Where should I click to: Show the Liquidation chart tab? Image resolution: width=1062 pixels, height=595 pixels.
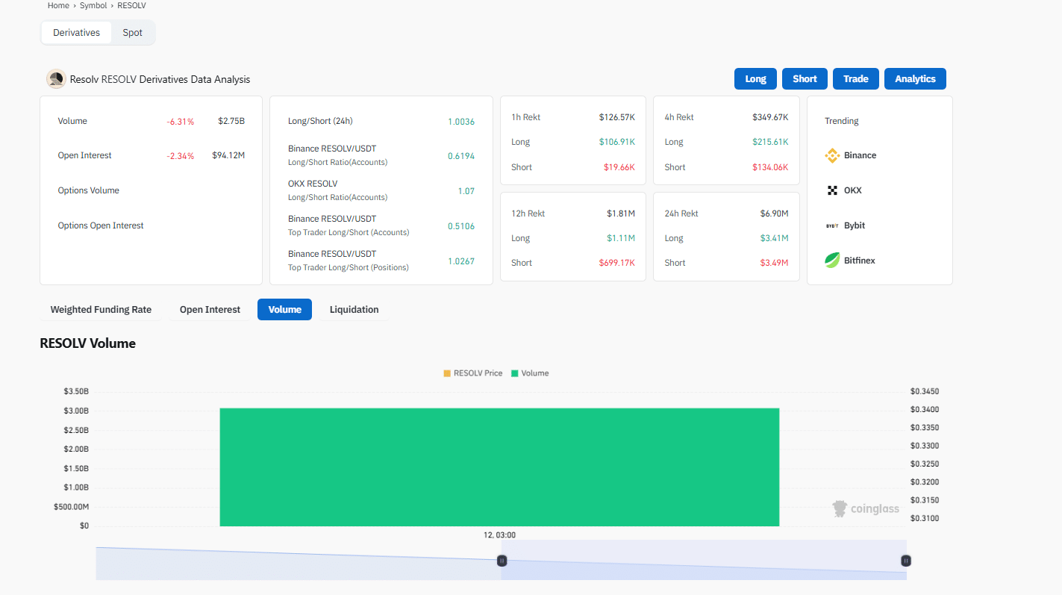354,310
